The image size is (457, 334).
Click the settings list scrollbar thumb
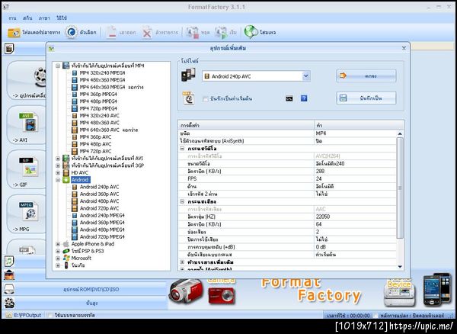point(400,188)
